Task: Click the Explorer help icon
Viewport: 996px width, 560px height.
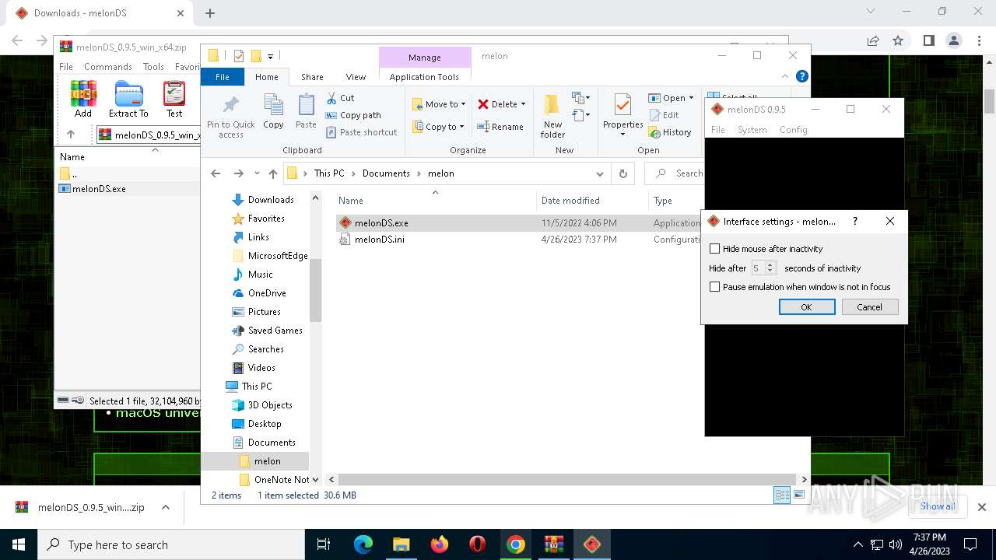Action: tap(801, 76)
